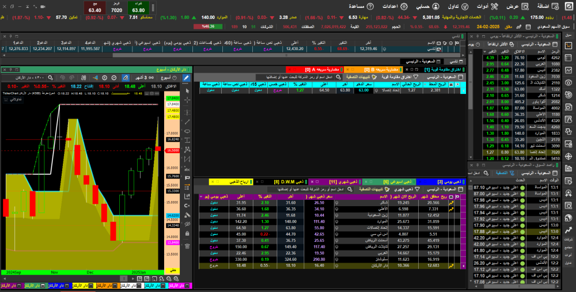Click the green 17.8400 price label
The width and height of the screenshot is (576, 292).
pyautogui.click(x=172, y=98)
